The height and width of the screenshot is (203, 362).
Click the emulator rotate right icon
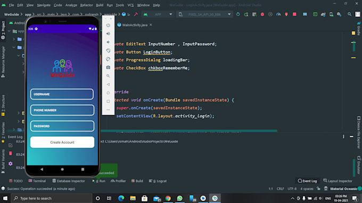coord(108,59)
